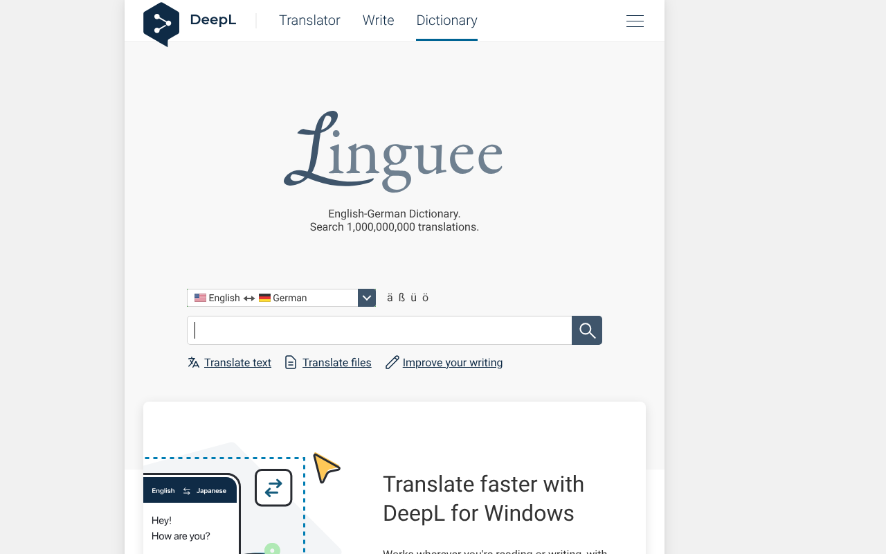Viewport: 886px width, 554px height.
Task: Click the swap arrows icon in promo
Action: (273, 488)
